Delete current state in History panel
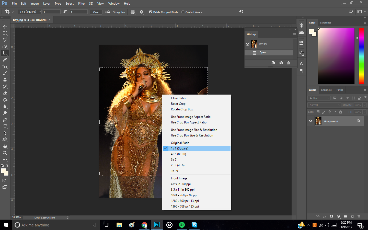This screenshot has height=230, width=368. click(288, 63)
